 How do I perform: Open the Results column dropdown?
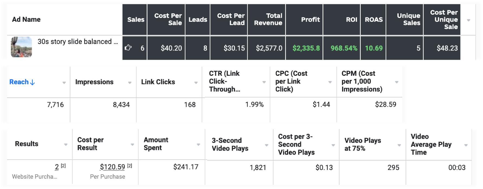[x=66, y=144]
